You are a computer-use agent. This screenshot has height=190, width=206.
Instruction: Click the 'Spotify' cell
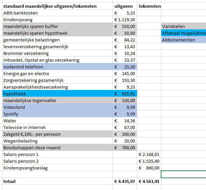pyautogui.click(x=57, y=114)
